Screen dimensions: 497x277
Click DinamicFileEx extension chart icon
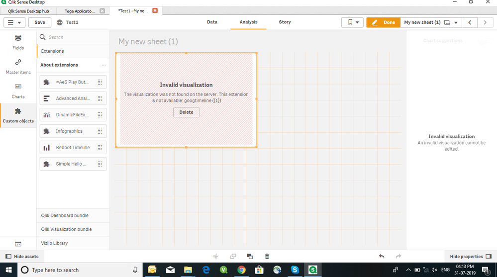pyautogui.click(x=47, y=115)
